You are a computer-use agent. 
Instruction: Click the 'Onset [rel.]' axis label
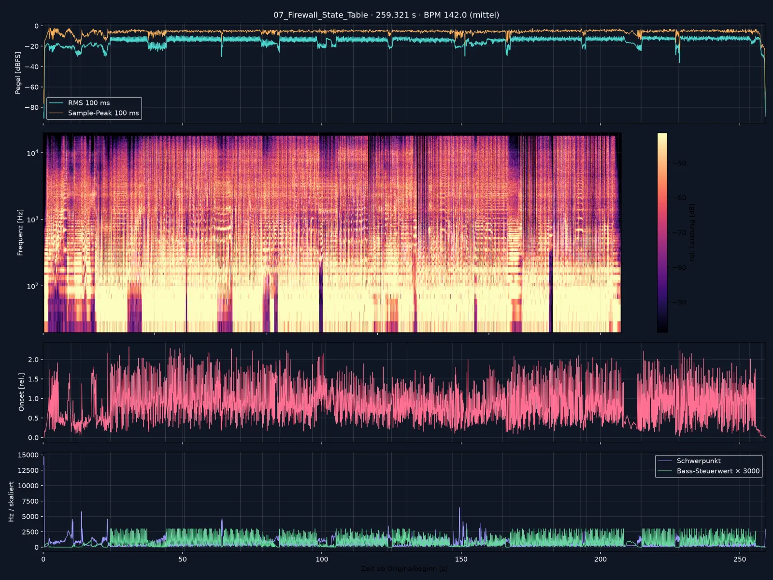(21, 392)
